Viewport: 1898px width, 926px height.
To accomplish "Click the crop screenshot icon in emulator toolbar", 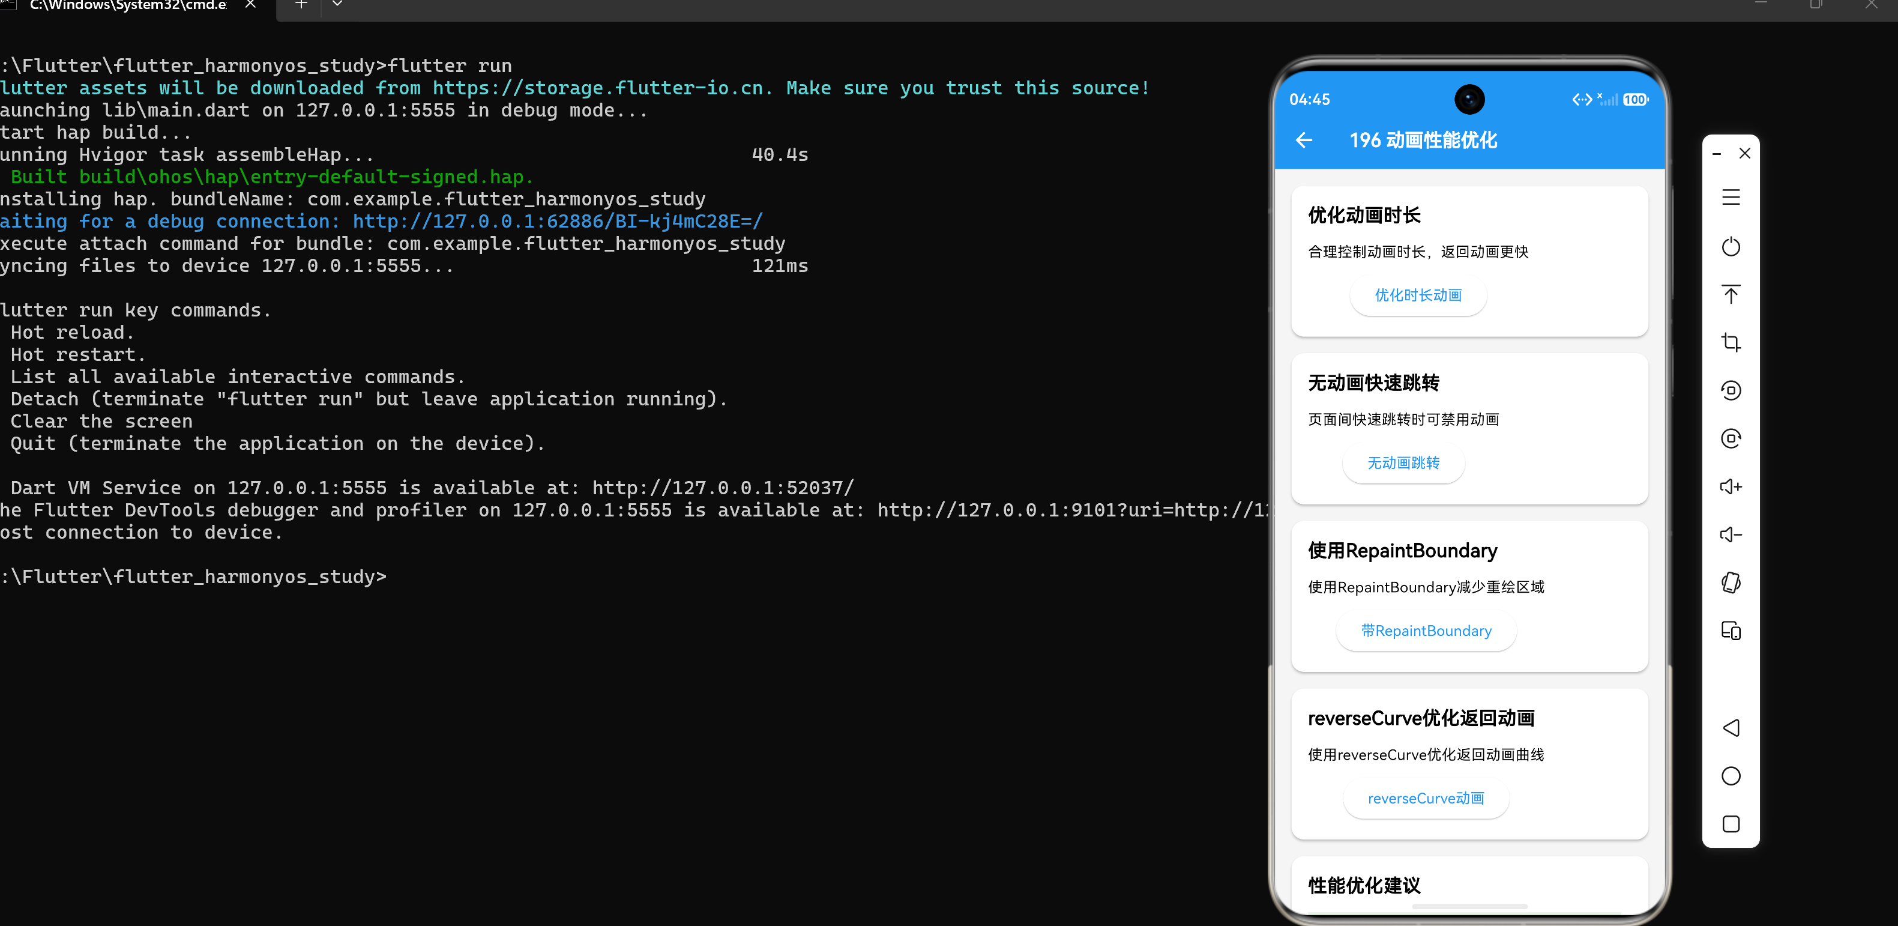I will [1731, 342].
